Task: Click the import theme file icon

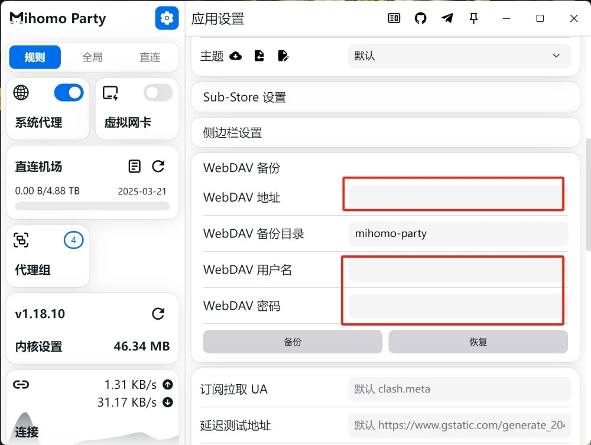Action: click(259, 56)
